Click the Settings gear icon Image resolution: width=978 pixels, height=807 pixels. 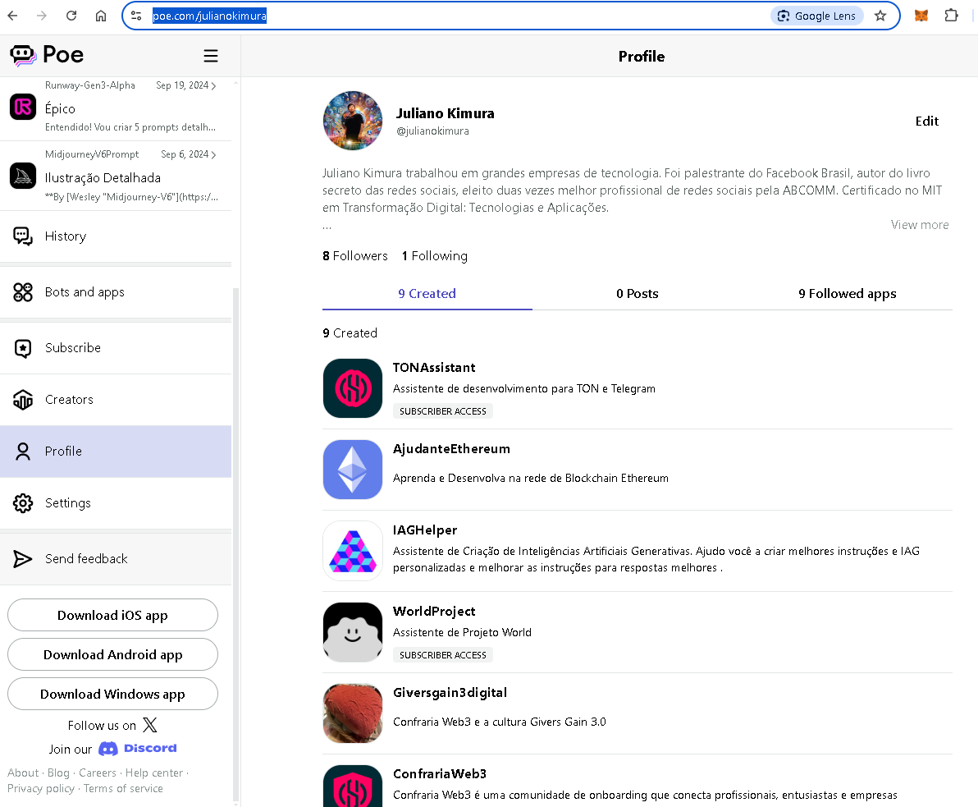pyautogui.click(x=23, y=503)
